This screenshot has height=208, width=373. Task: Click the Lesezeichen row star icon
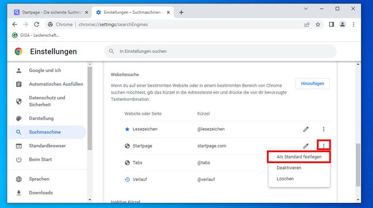pyautogui.click(x=127, y=129)
